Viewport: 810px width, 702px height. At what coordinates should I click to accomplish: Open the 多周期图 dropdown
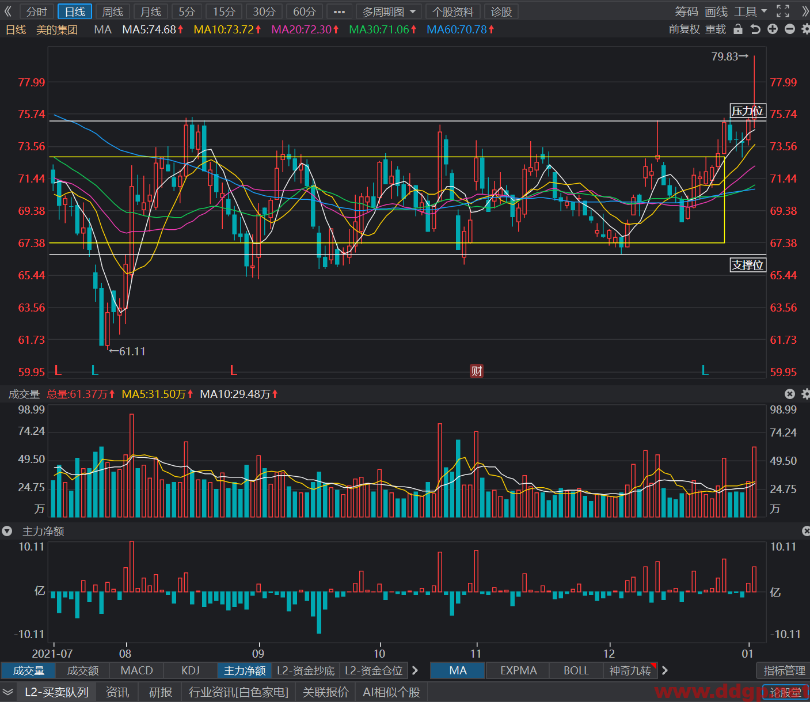(389, 12)
